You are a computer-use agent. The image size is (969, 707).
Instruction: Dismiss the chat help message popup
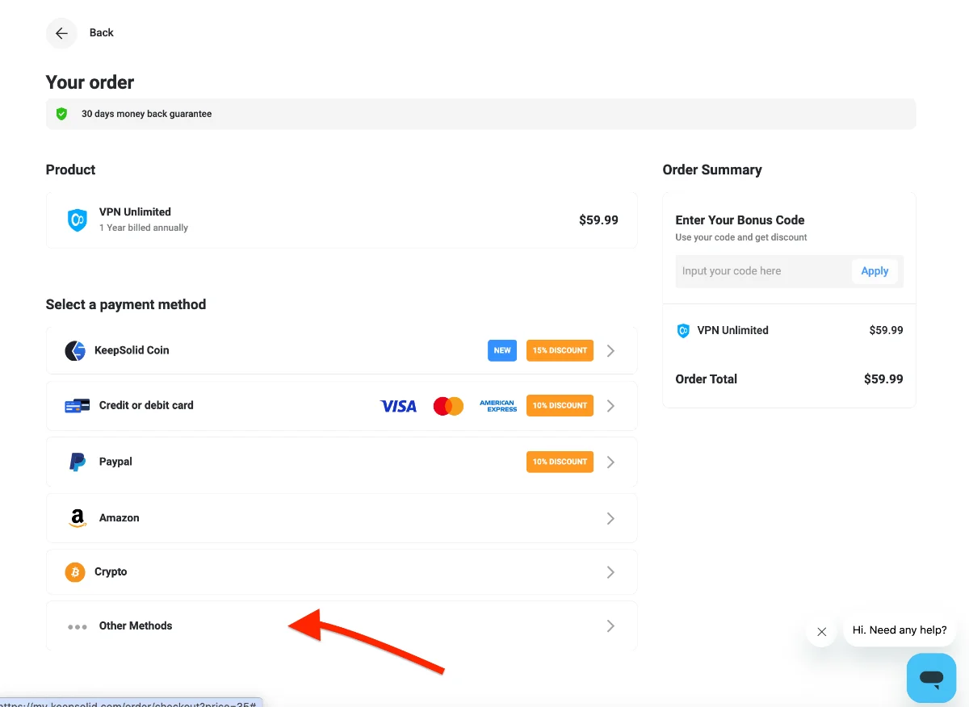pyautogui.click(x=821, y=632)
